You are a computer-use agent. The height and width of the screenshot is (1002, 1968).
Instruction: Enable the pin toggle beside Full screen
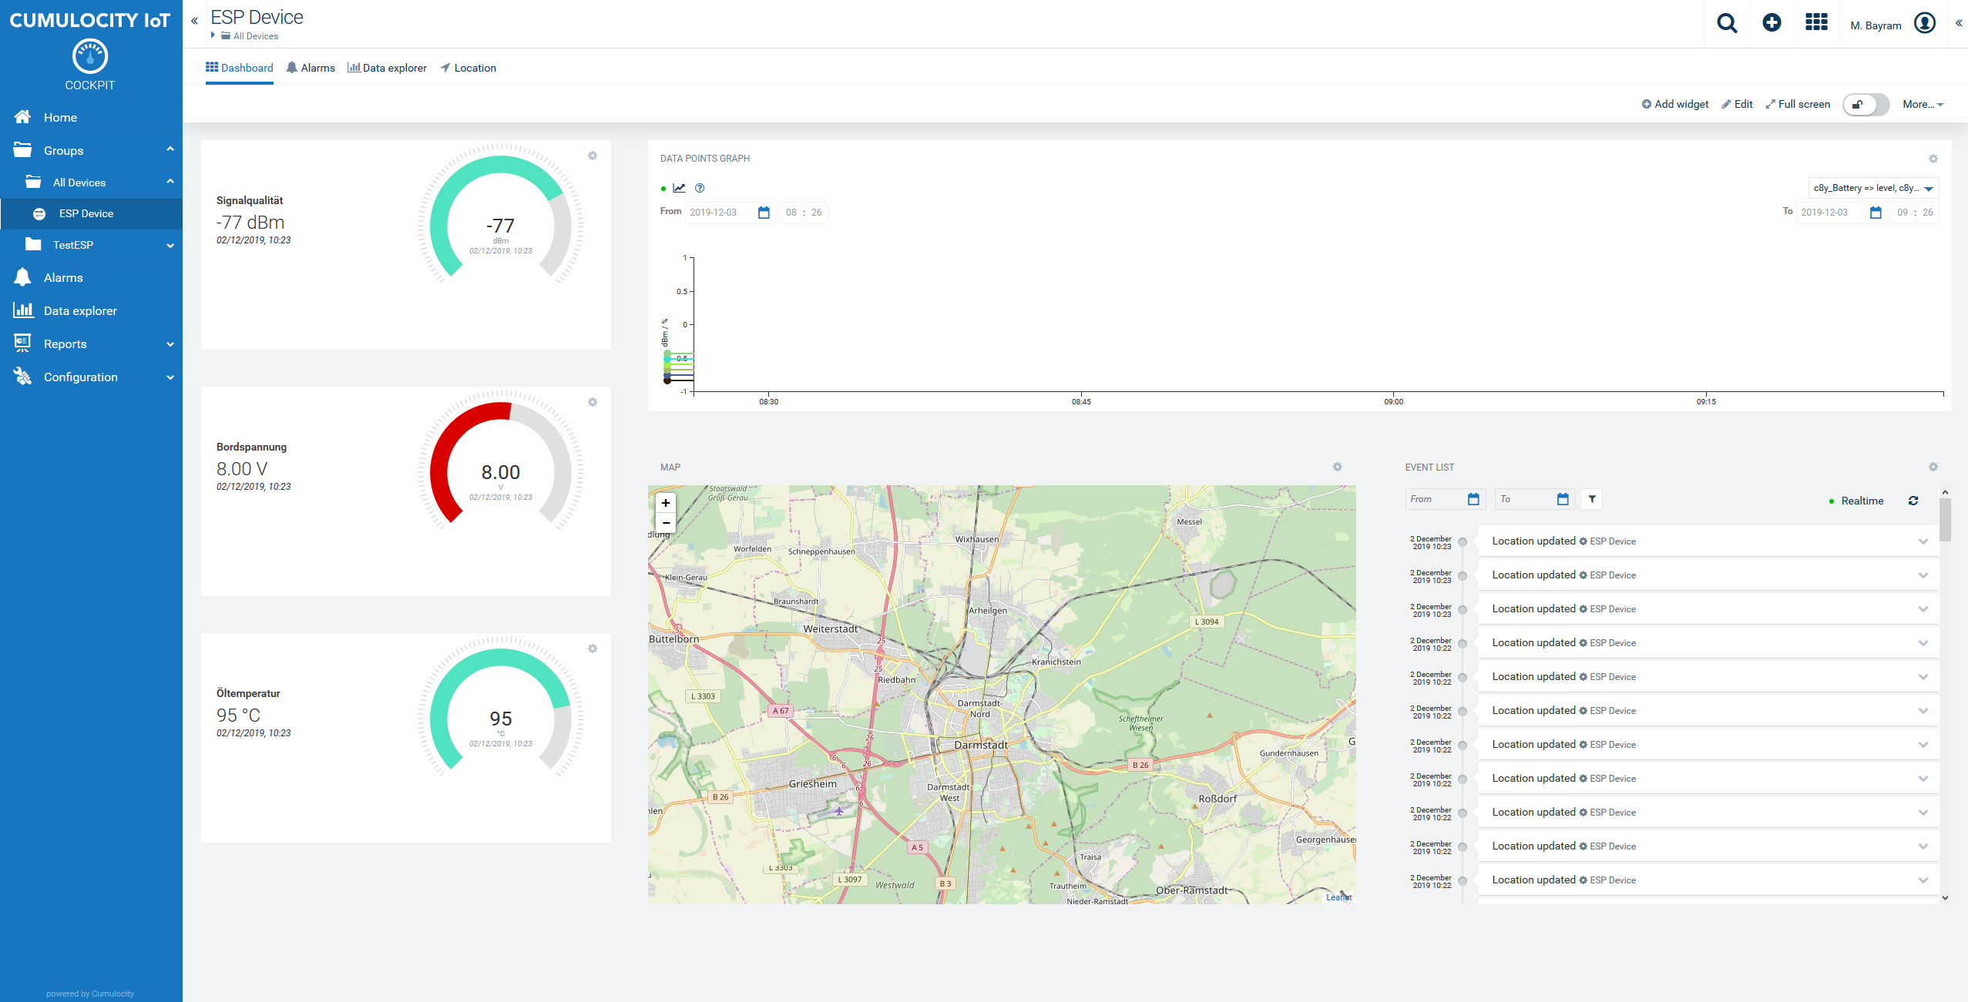[1867, 105]
